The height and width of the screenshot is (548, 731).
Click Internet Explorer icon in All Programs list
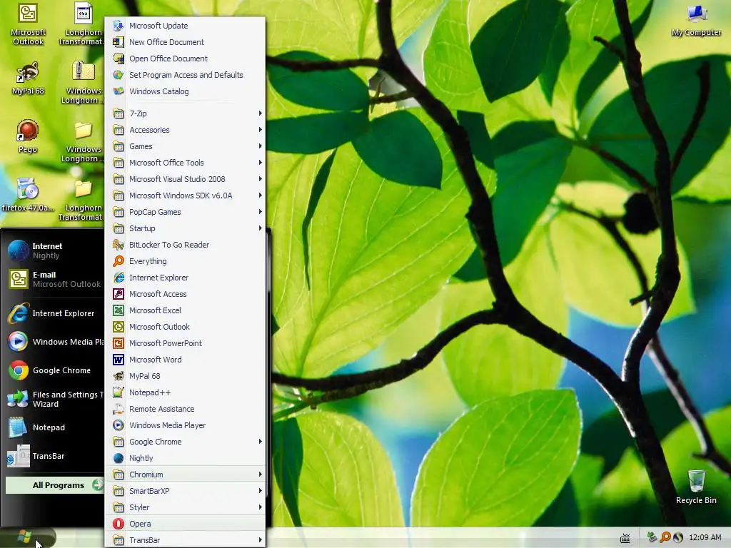pos(119,278)
